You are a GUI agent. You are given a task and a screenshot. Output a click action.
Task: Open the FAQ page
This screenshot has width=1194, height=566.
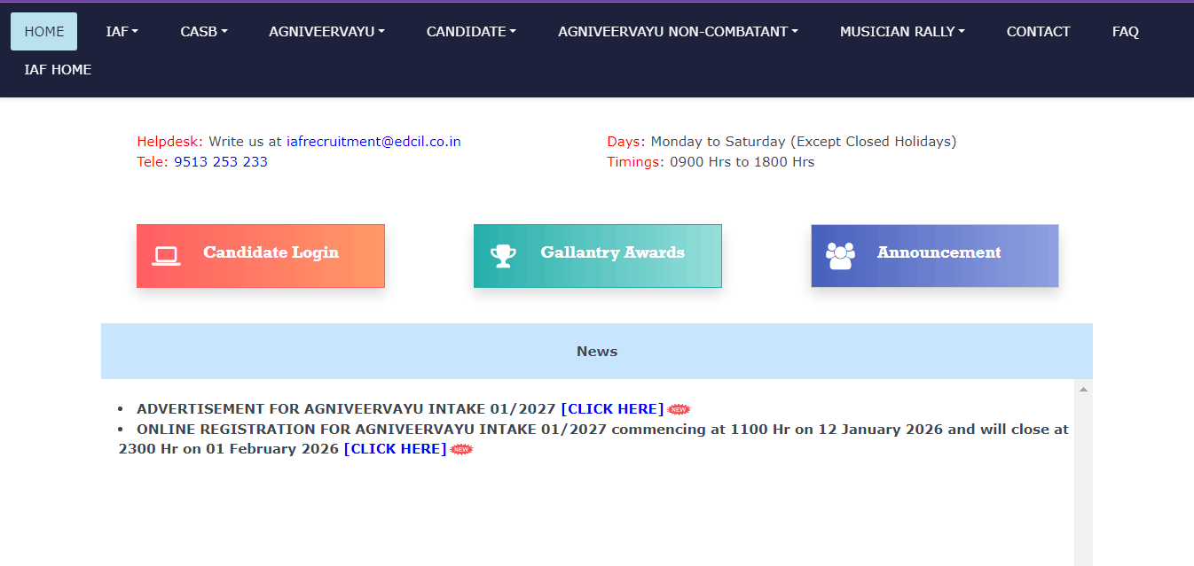[x=1125, y=31]
